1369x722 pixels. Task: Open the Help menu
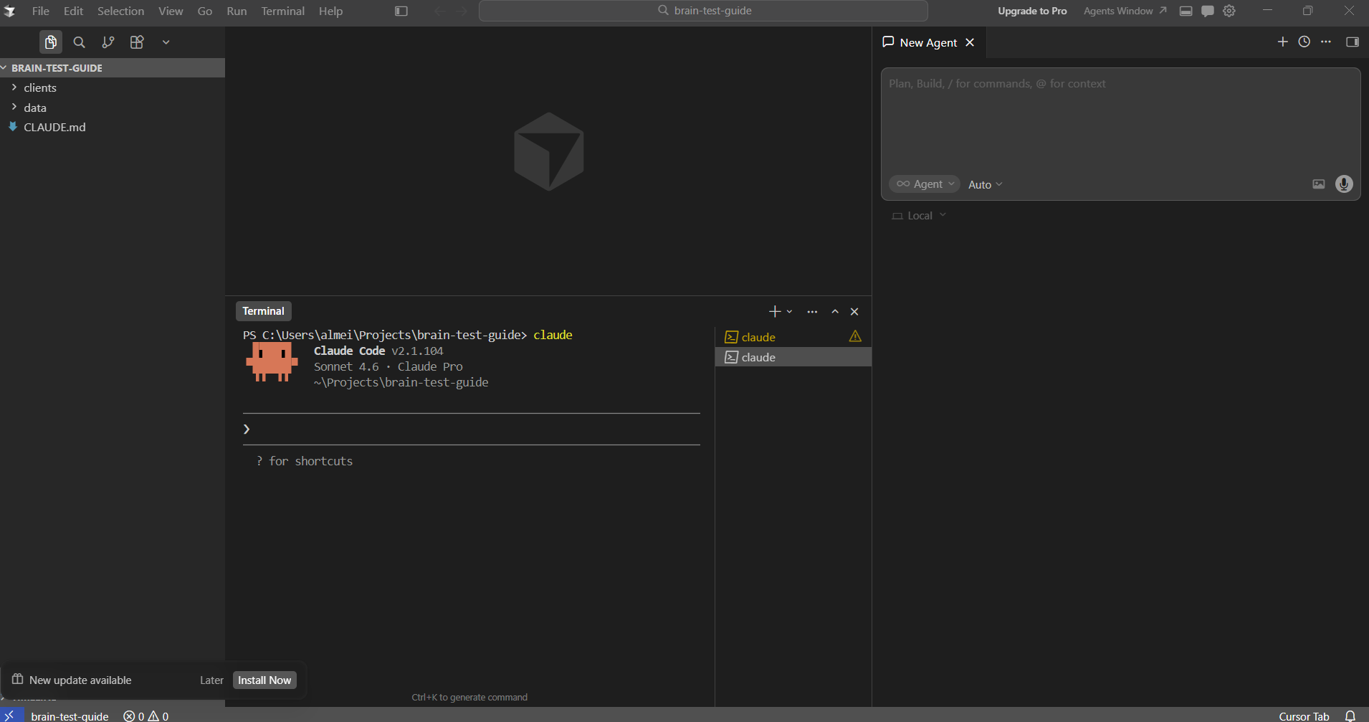tap(330, 11)
